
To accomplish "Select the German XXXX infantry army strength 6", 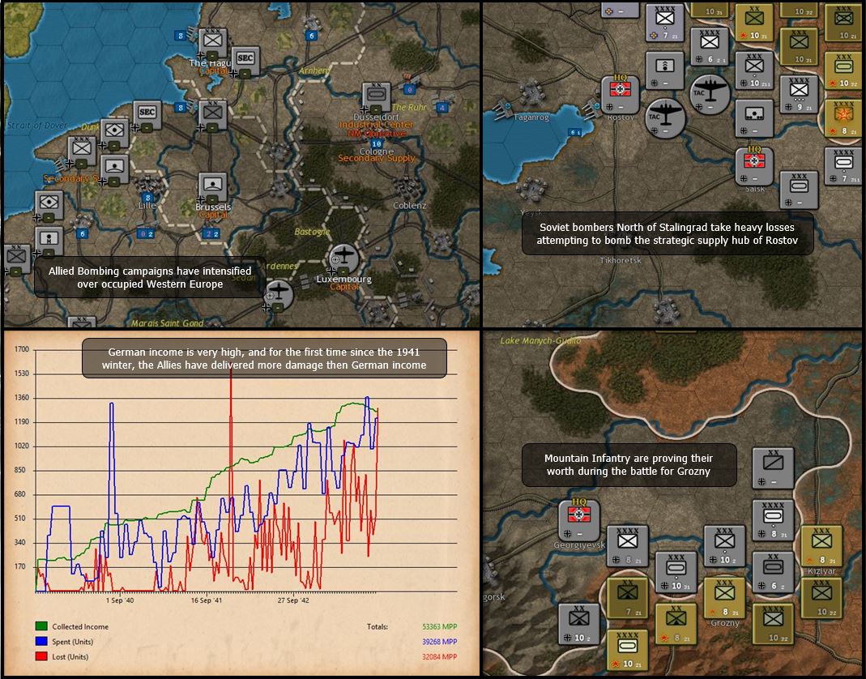I will click(x=710, y=46).
